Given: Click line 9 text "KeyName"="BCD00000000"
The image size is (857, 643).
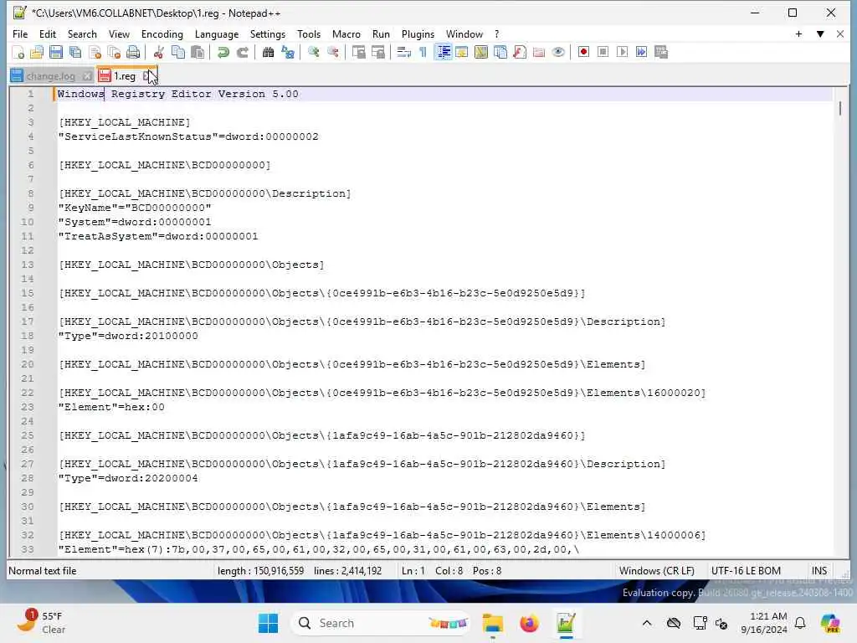Looking at the screenshot, I should (135, 208).
